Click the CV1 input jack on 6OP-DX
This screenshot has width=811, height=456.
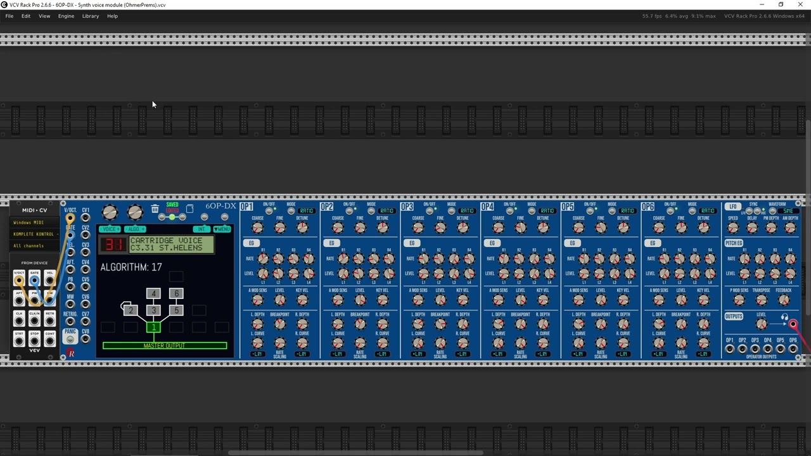pos(86,218)
